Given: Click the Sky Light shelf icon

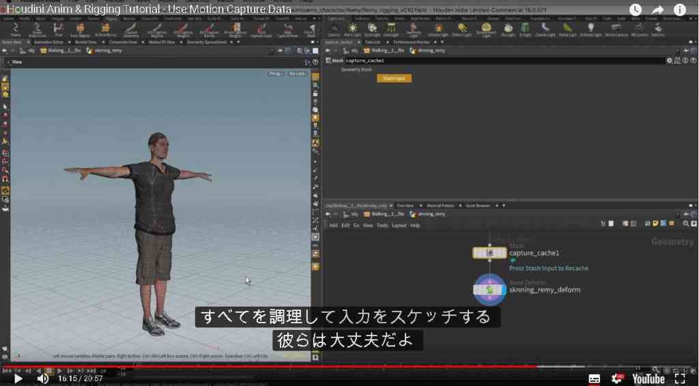Looking at the screenshot, I should (x=508, y=30).
